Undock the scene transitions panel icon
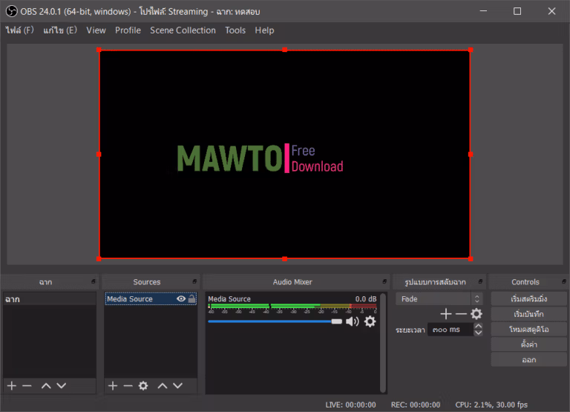 click(480, 281)
